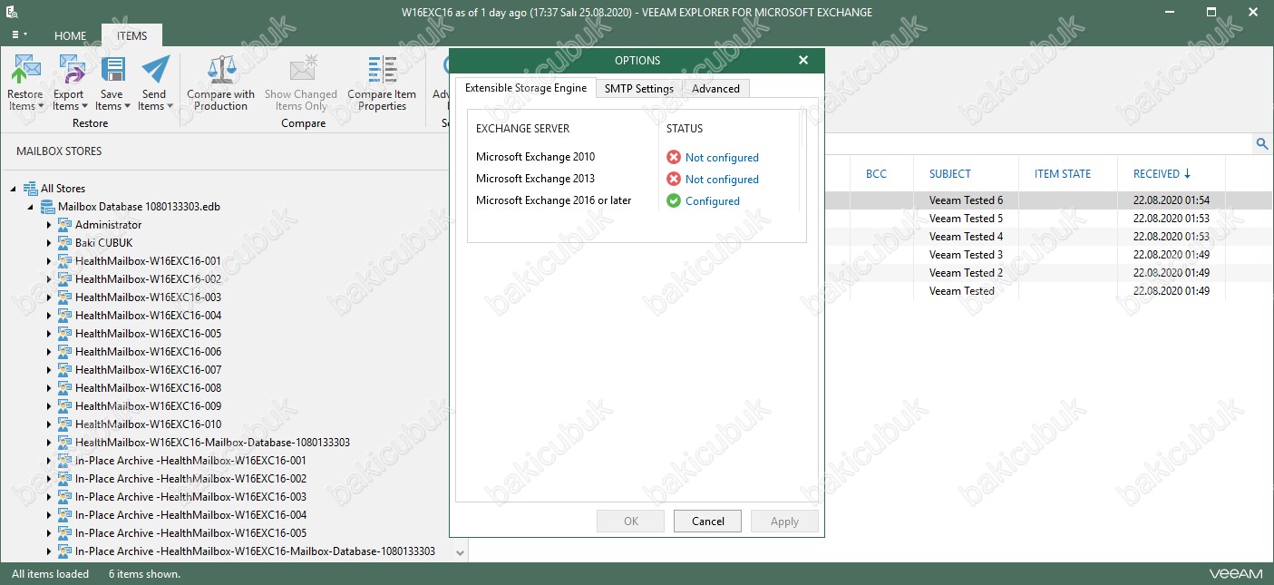1274x585 pixels.
Task: Open the Send Items tool
Action: pyautogui.click(x=154, y=83)
